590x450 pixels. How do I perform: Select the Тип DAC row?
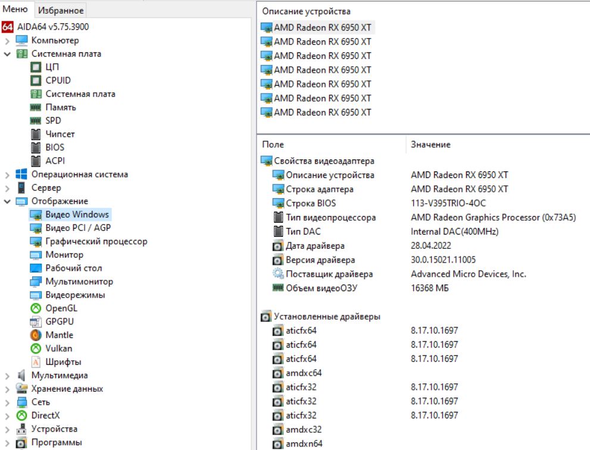click(303, 232)
